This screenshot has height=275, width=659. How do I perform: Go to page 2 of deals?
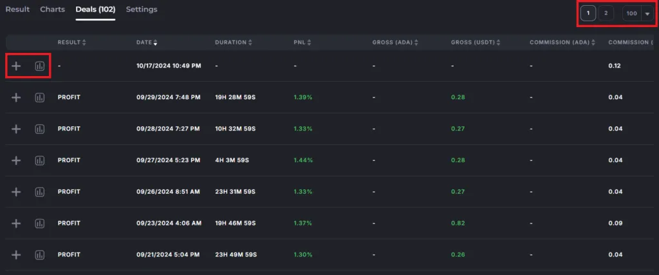606,14
